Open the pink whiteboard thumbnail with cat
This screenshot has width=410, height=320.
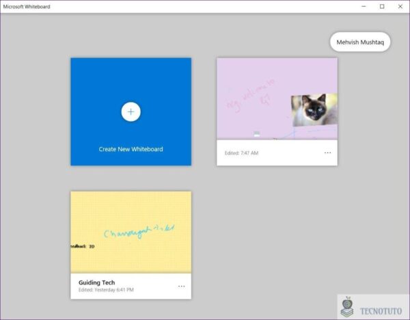point(277,98)
